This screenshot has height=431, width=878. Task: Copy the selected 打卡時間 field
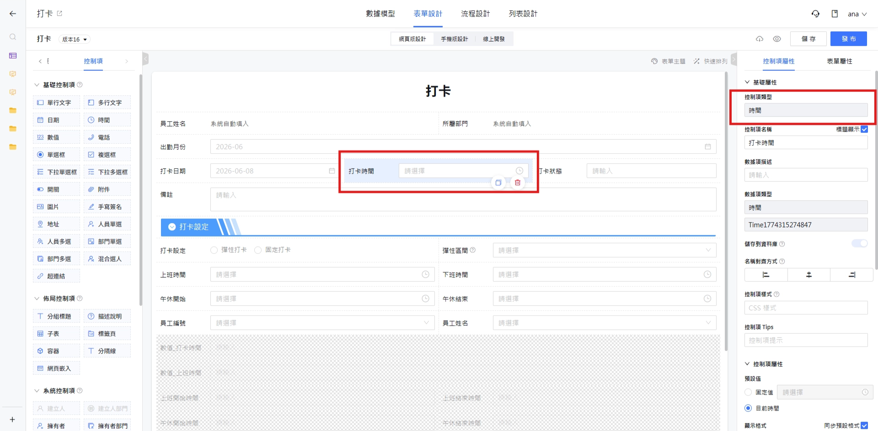pyautogui.click(x=498, y=183)
